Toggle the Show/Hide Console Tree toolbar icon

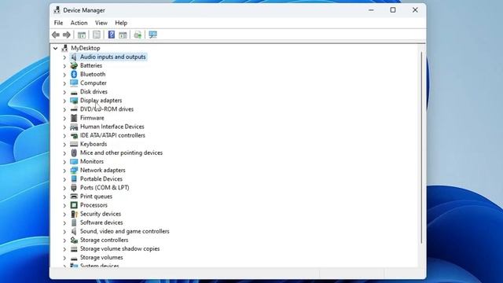(x=82, y=35)
